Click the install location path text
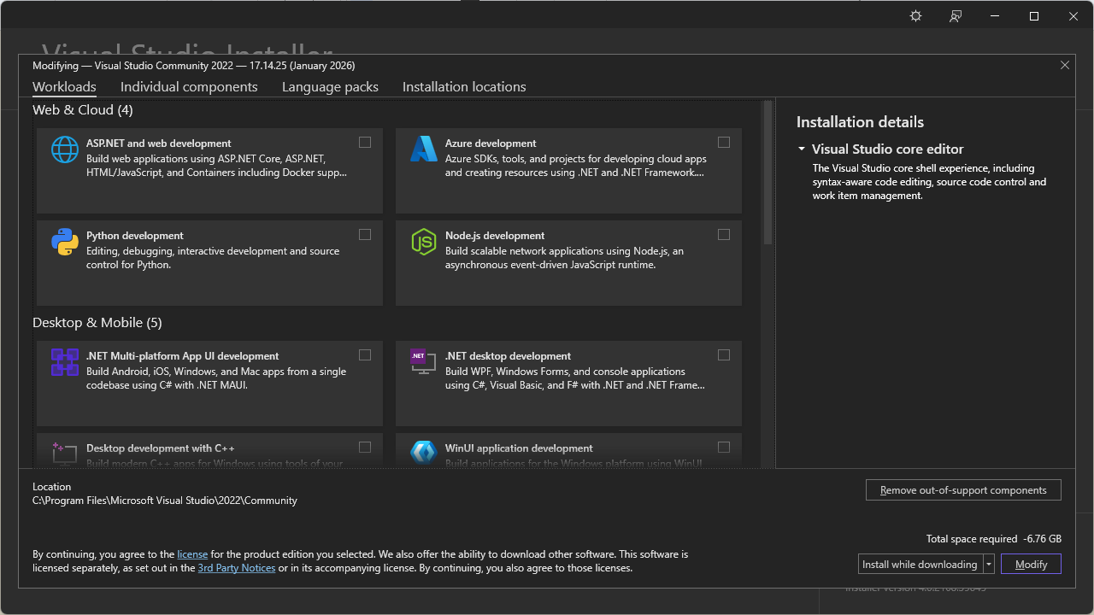 coord(165,501)
